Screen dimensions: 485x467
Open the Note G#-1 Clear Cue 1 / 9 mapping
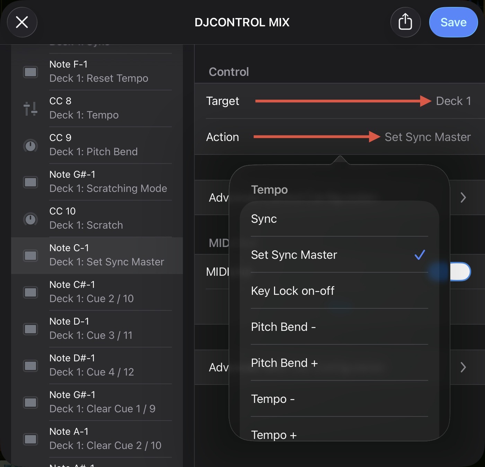pyautogui.click(x=97, y=402)
